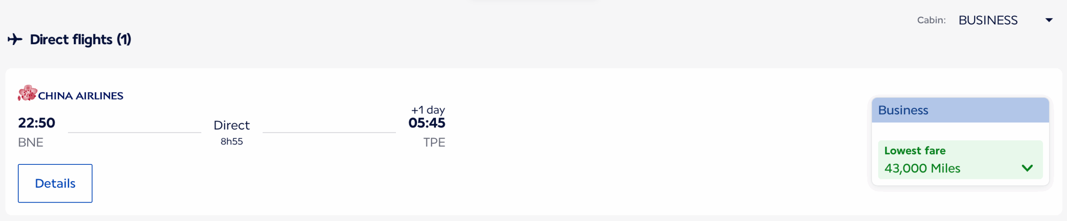Click the 22:50 departure time
Viewport: 1067px width, 221px height.
coord(37,123)
